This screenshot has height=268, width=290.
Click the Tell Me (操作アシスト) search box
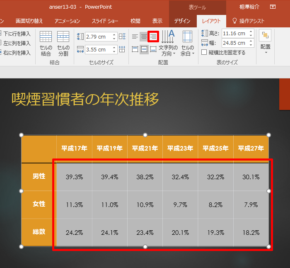pos(249,21)
